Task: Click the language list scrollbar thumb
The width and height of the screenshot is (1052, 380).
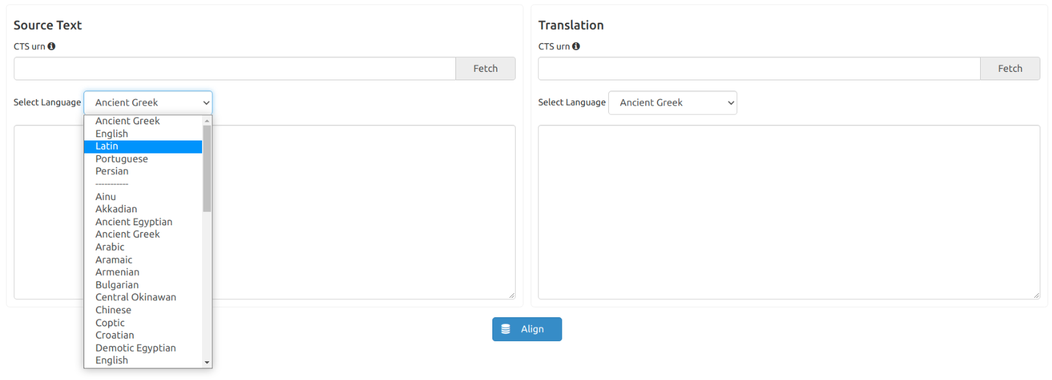Action: [207, 168]
